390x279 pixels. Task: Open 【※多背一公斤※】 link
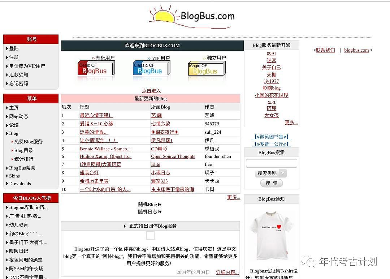pos(271,144)
